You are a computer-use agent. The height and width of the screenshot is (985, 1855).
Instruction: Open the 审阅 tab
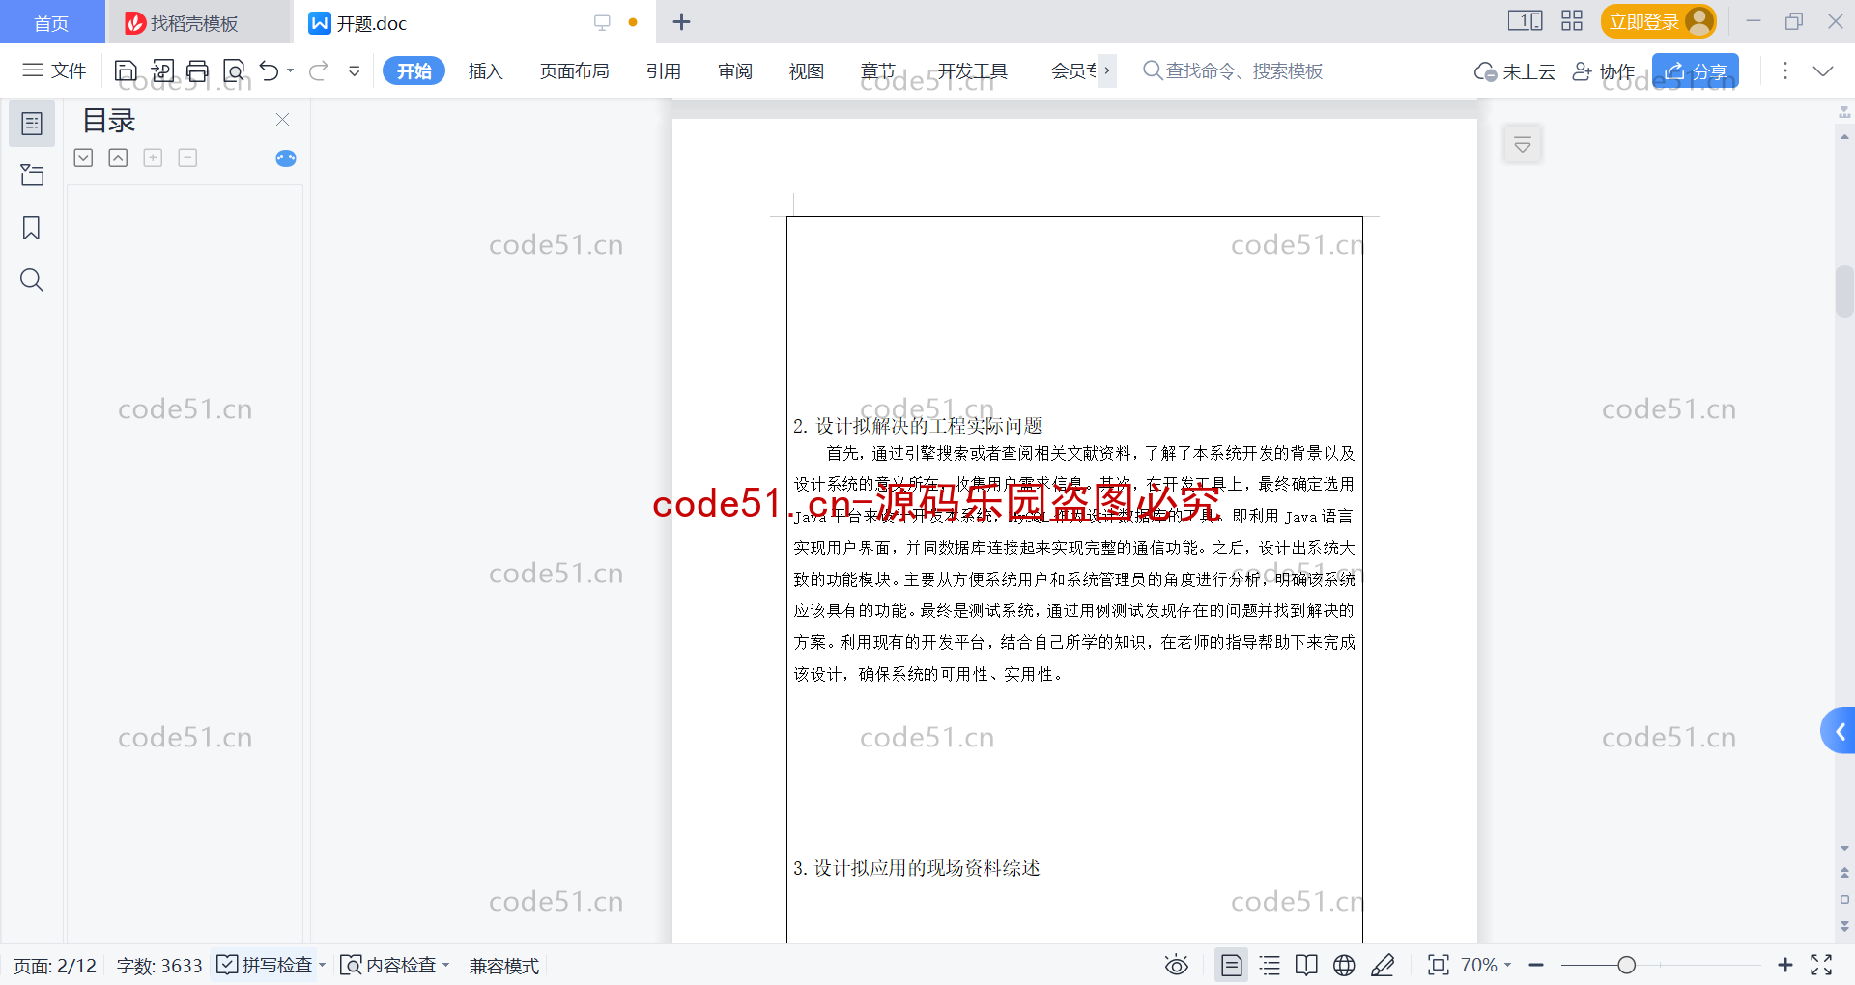click(x=735, y=70)
